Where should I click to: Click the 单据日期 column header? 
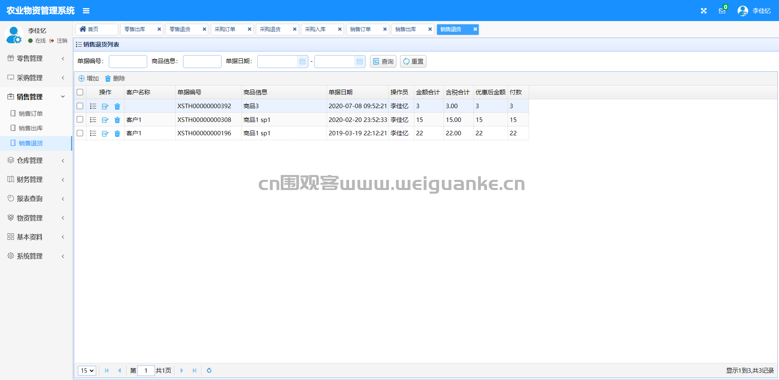357,92
